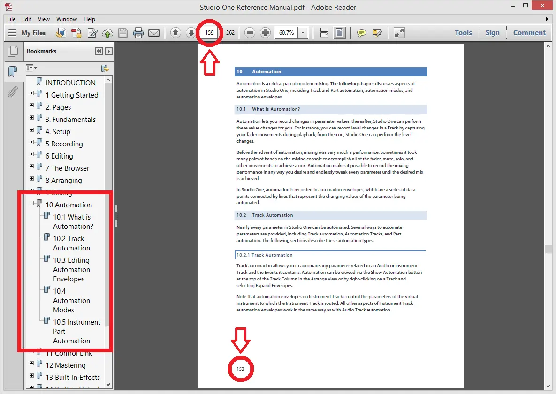Expand the 8 Arranging bookmark
This screenshot has width=556, height=394.
(x=31, y=179)
